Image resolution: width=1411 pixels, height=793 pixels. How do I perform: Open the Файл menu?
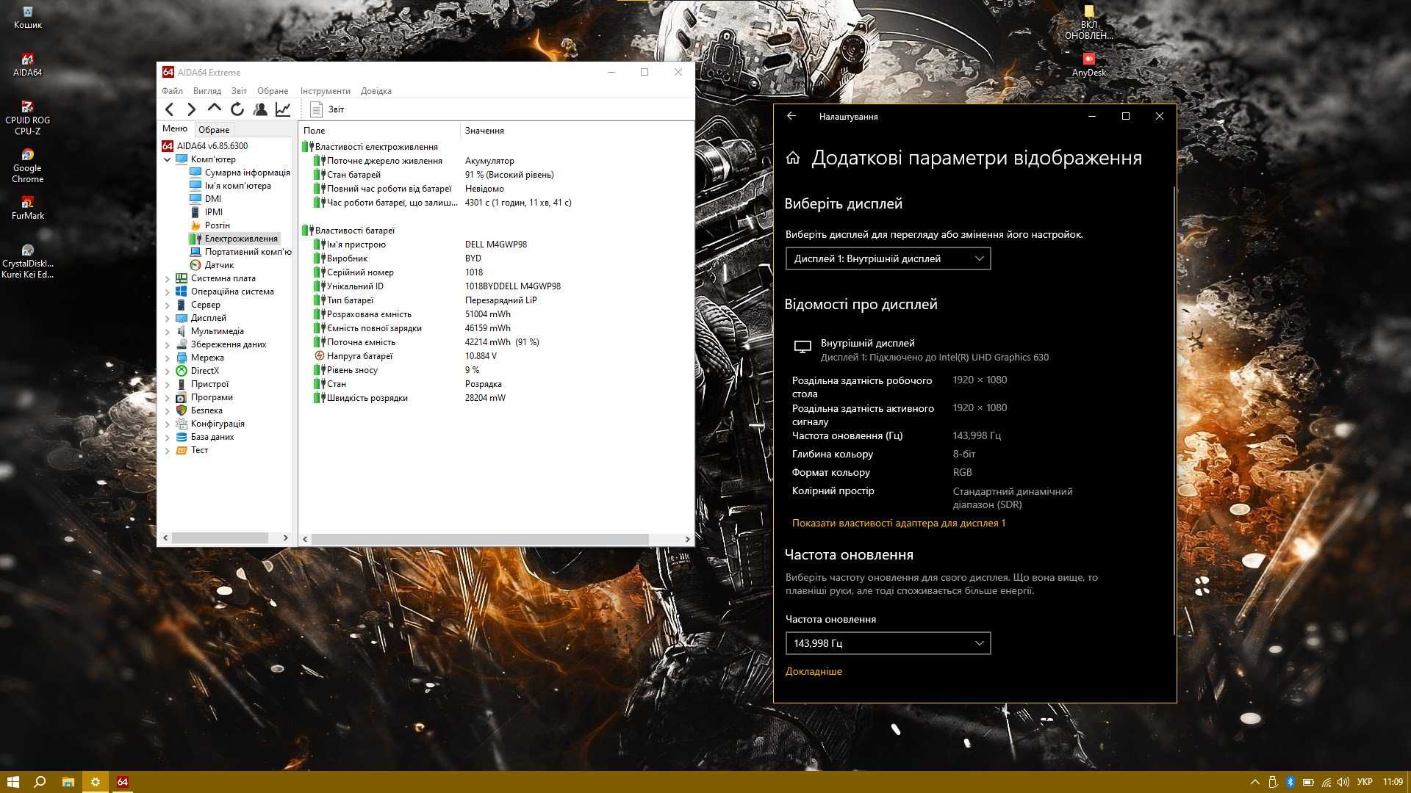click(x=172, y=91)
